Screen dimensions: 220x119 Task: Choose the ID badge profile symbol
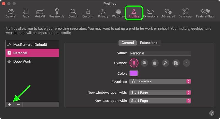click(x=134, y=63)
